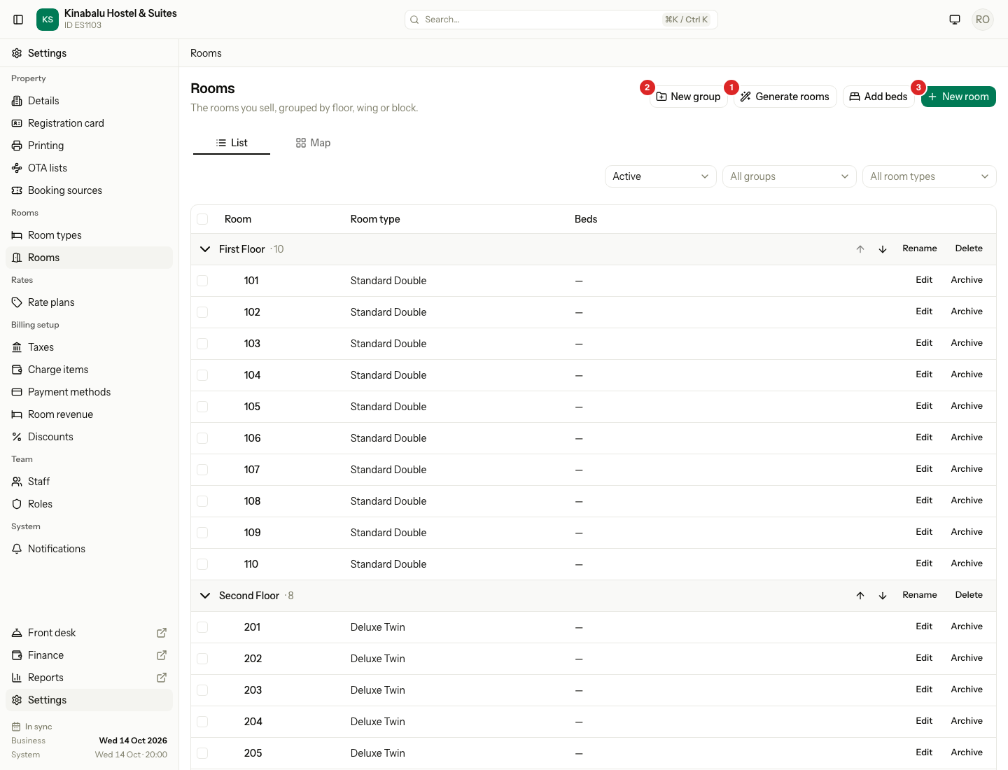Viewport: 1008px width, 770px height.
Task: Archive room 105
Action: (x=967, y=406)
